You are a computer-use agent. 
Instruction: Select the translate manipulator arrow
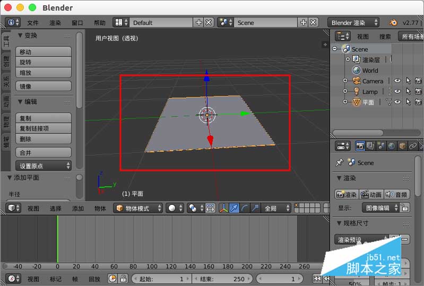pos(234,208)
